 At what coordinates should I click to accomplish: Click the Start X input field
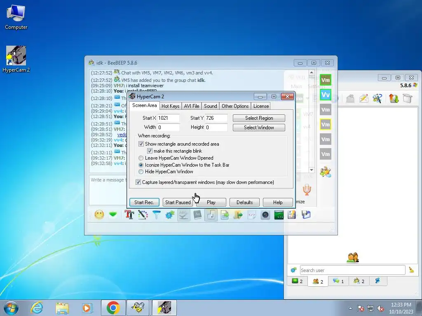pyautogui.click(x=169, y=118)
